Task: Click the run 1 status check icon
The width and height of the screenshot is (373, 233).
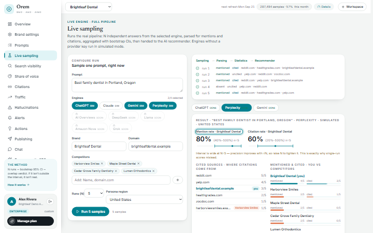Action: click(x=197, y=68)
